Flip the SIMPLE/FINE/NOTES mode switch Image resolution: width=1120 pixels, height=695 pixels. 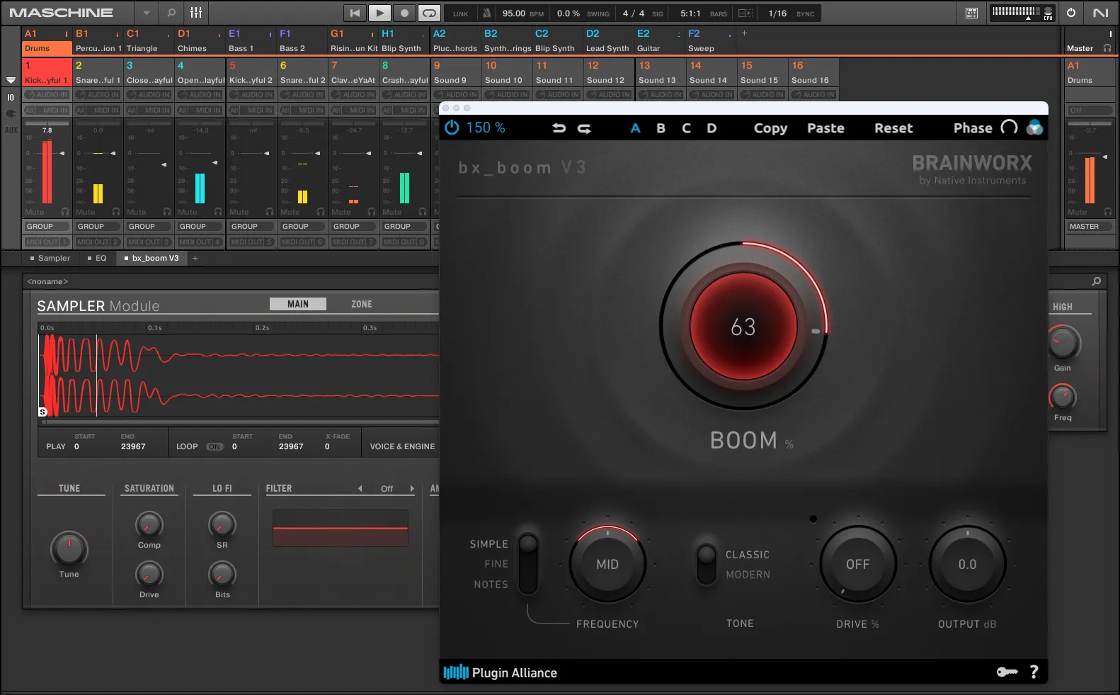pos(528,564)
